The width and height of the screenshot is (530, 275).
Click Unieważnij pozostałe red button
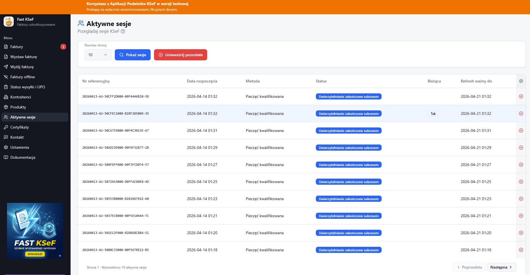[x=180, y=55]
